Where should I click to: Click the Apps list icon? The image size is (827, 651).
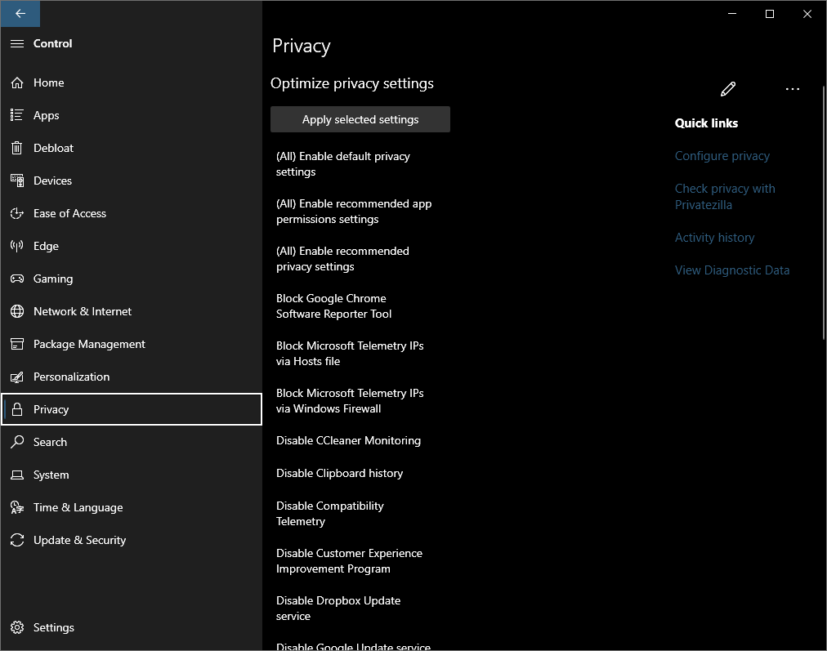[x=17, y=115]
